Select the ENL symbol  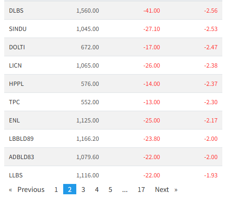(15, 121)
